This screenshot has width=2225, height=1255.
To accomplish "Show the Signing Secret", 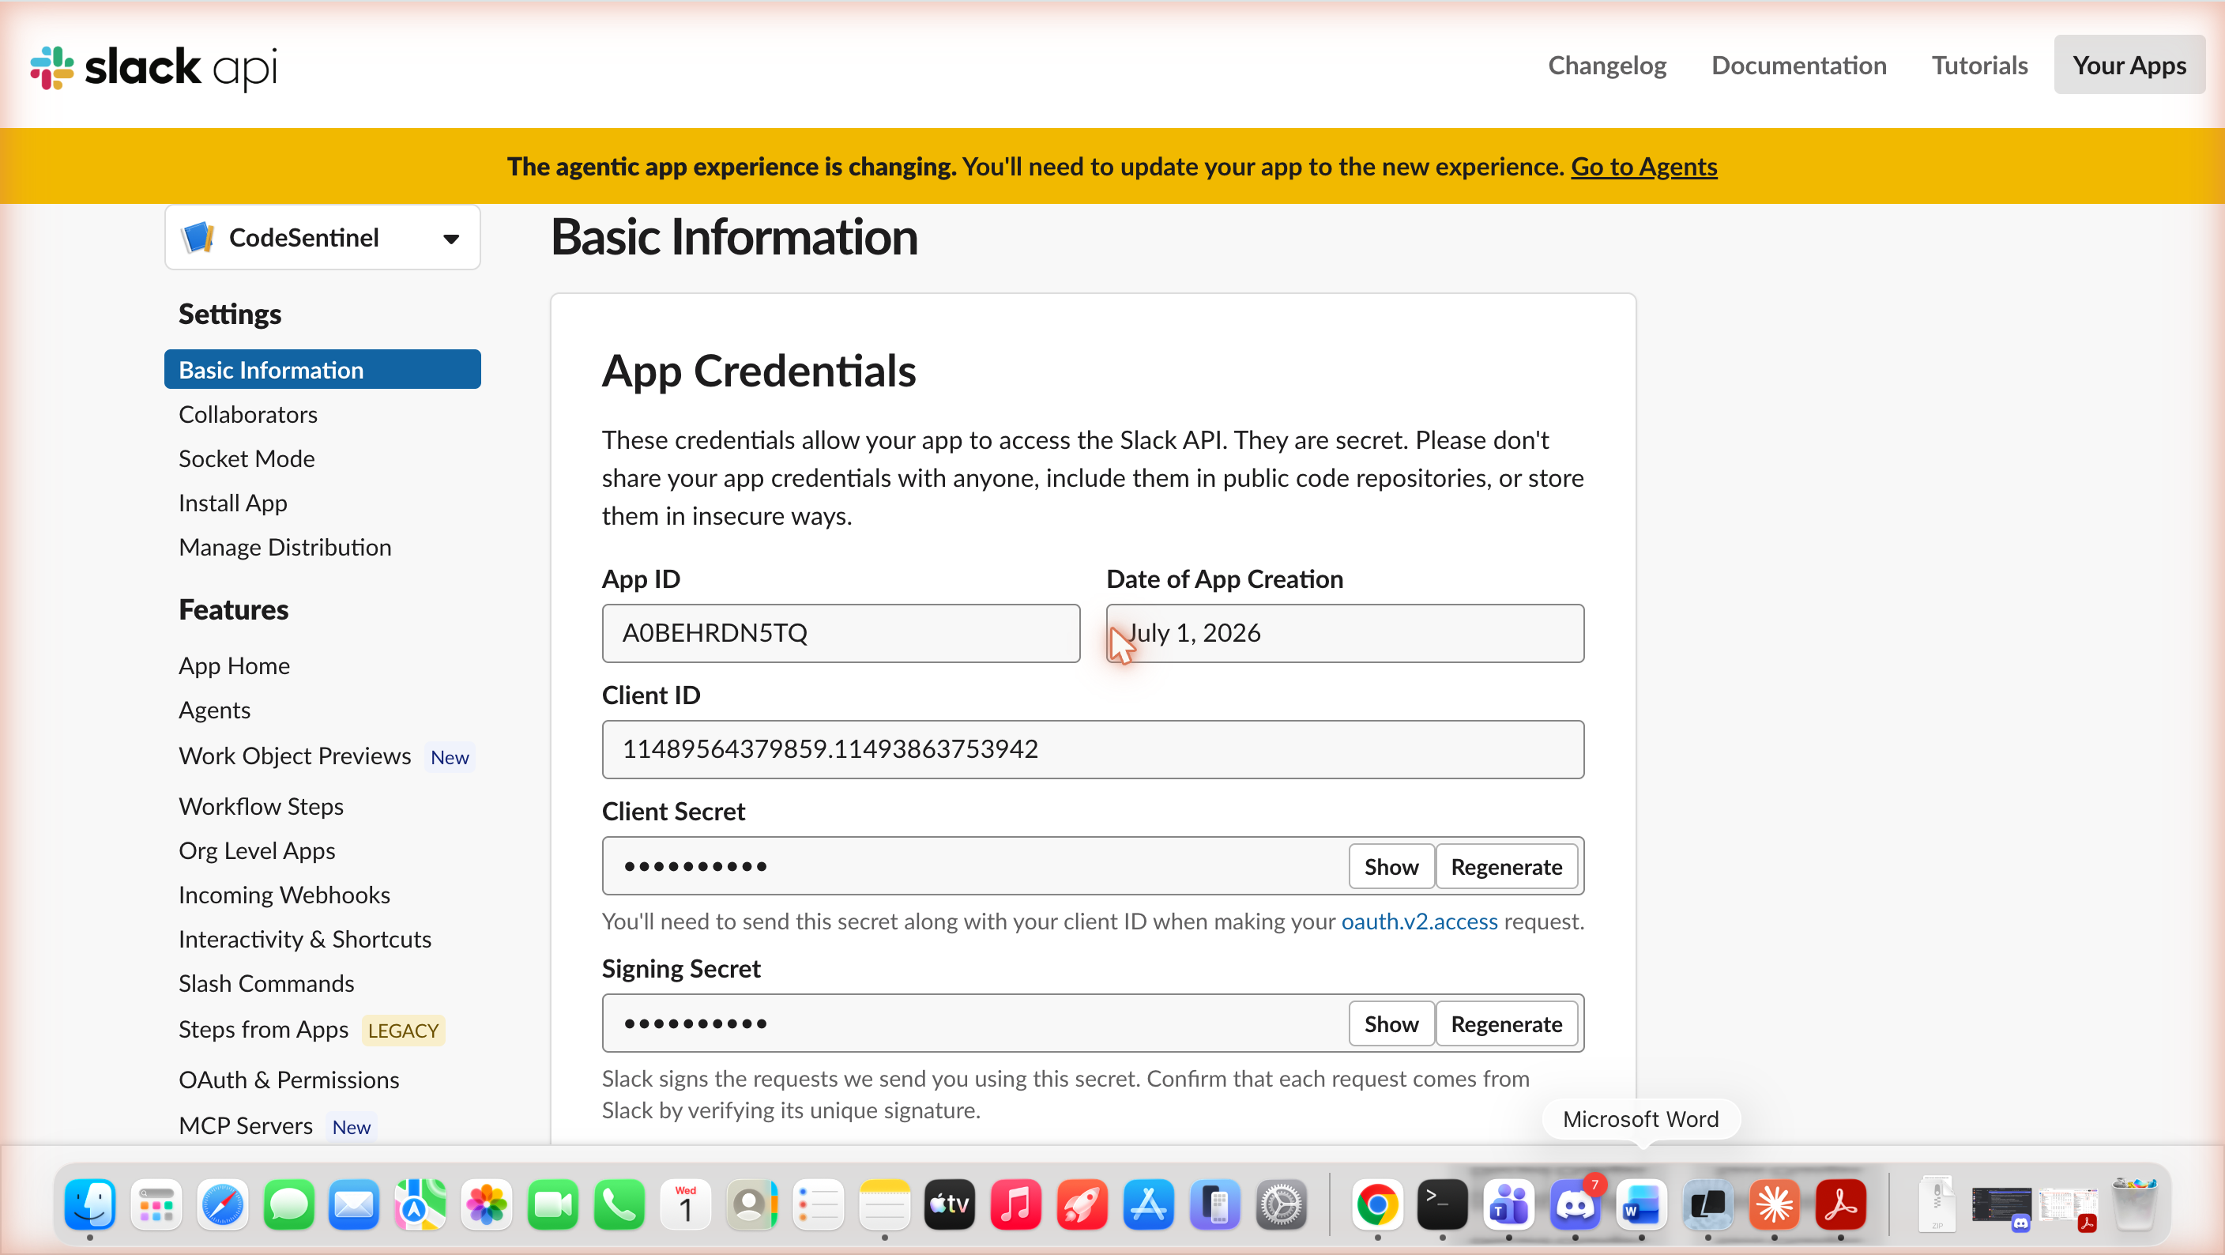I will [x=1391, y=1023].
